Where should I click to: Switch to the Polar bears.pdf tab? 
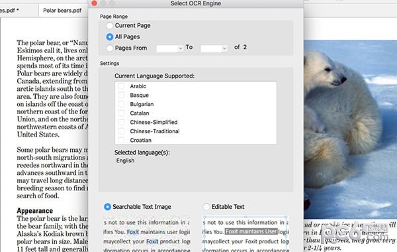pos(62,11)
